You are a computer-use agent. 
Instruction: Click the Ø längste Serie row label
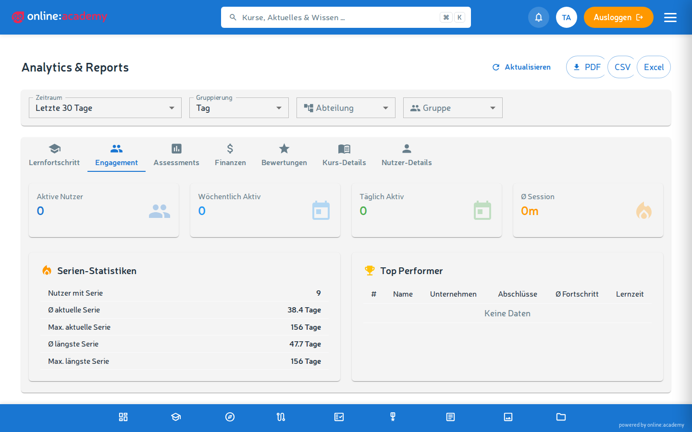(x=73, y=344)
